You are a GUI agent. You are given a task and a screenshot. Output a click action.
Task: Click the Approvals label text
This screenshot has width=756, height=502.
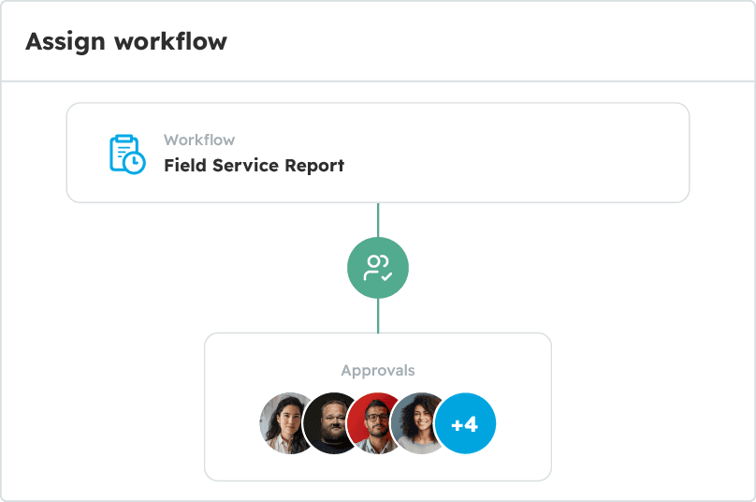click(x=378, y=371)
